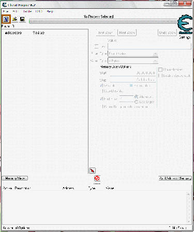This screenshot has height=232, width=194.
Task: Click the red circle clear list icon
Action: tap(97, 178)
